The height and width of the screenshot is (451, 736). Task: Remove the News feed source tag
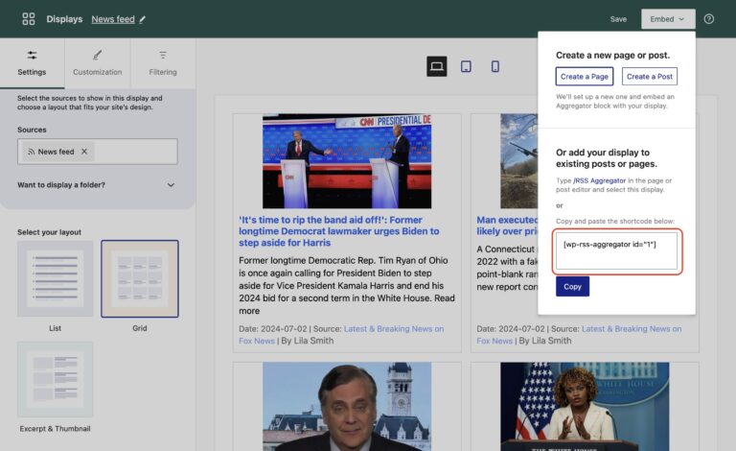coord(84,152)
